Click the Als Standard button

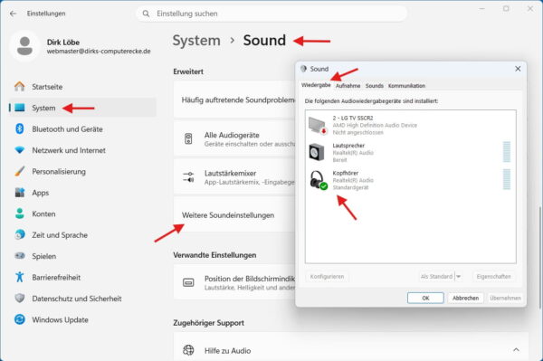[x=436, y=277]
